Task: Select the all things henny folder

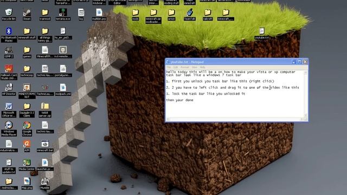Action: coord(45,35)
